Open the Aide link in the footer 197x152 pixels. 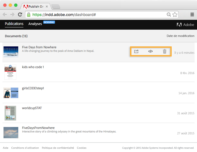click(5, 148)
